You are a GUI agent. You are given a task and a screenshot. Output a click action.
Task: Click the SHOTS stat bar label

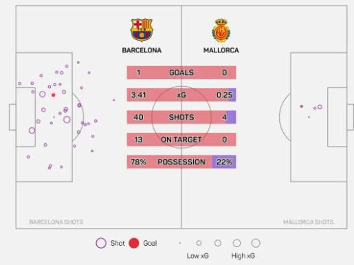pos(181,117)
